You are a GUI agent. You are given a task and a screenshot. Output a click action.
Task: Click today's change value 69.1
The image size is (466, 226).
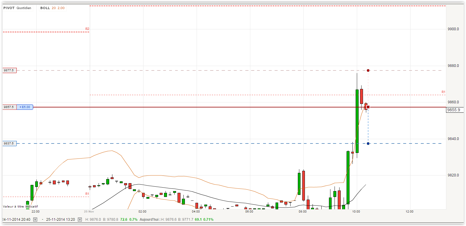198,220
